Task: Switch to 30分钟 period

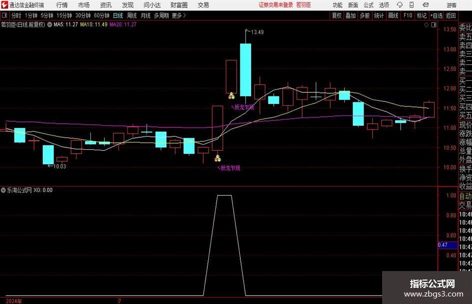Action: point(83,15)
